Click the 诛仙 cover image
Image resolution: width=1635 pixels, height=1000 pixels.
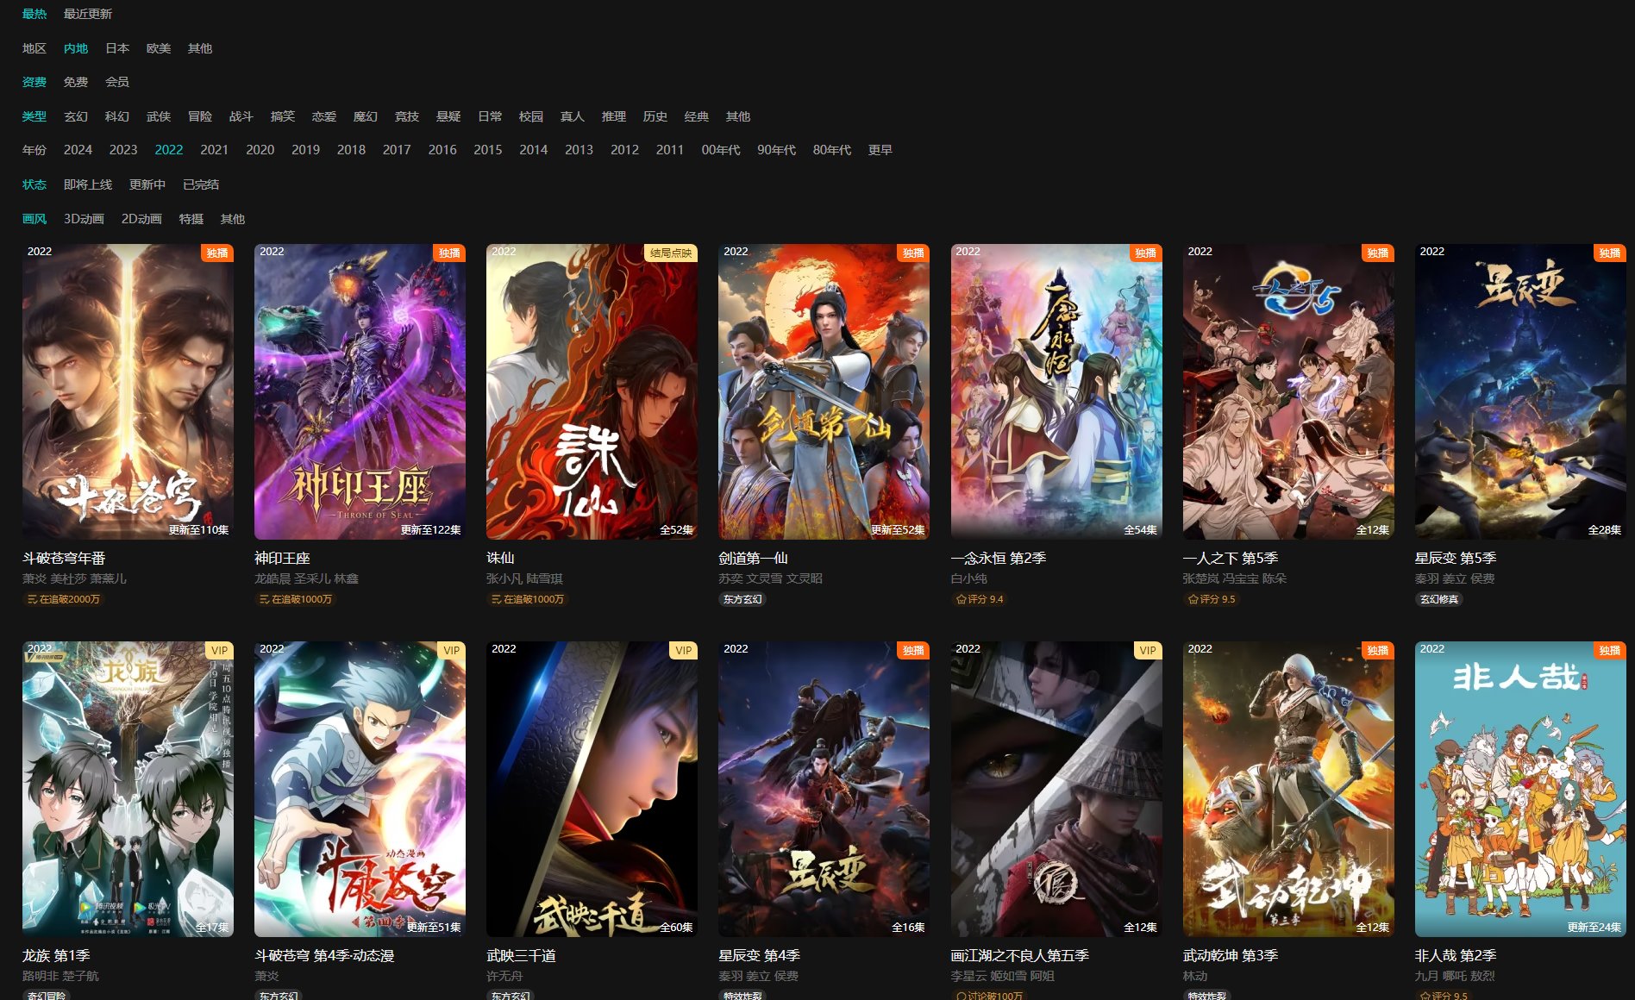click(592, 391)
